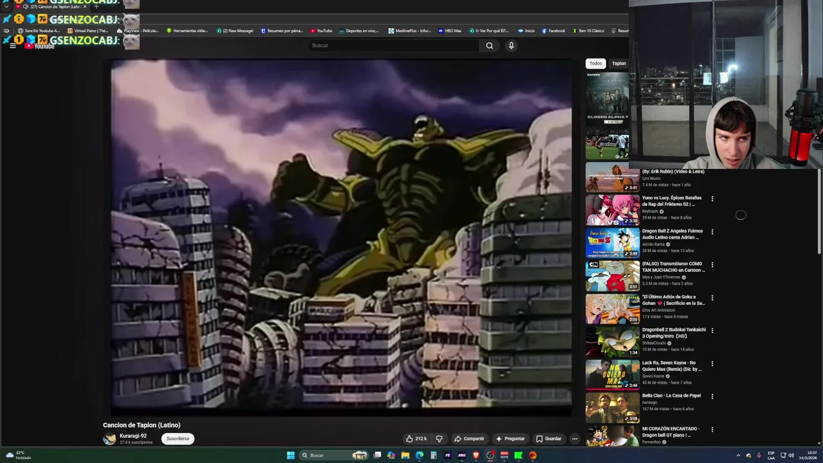Open options for Budokai Tenkaichi 3 Opening
Viewport: 823px width, 463px height.
coord(712,331)
